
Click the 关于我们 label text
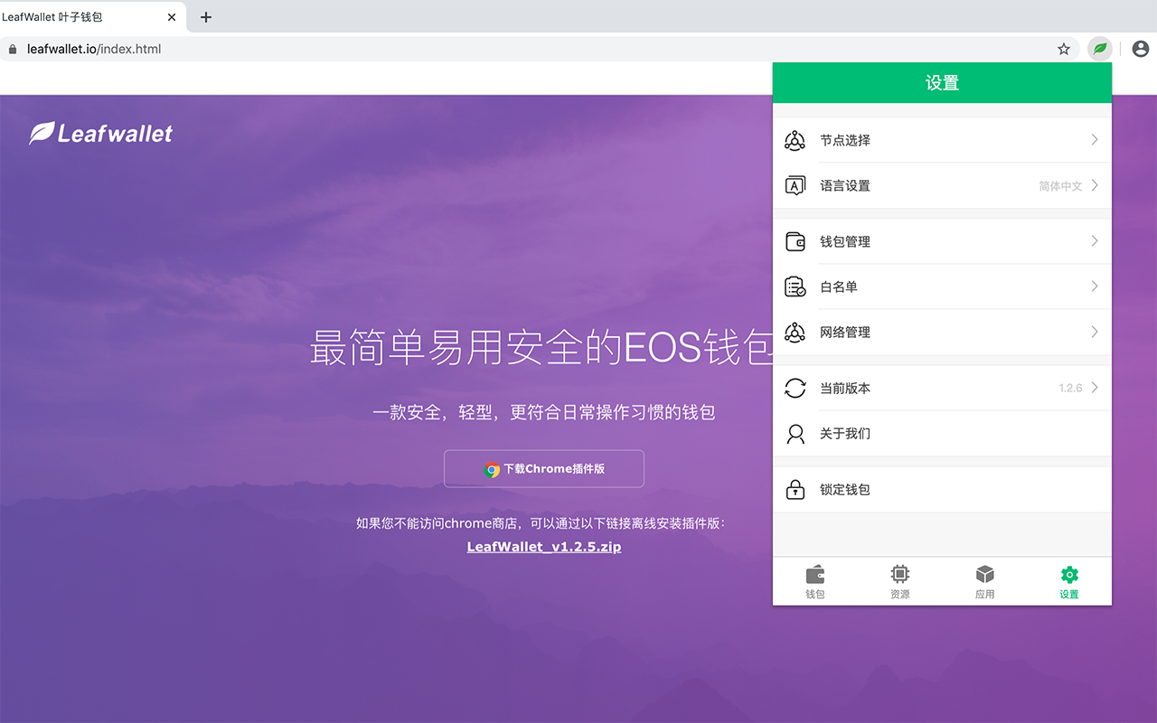click(x=845, y=433)
